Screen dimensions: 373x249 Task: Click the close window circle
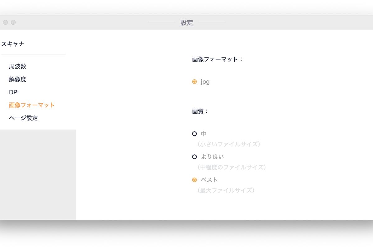pyautogui.click(x=5, y=22)
